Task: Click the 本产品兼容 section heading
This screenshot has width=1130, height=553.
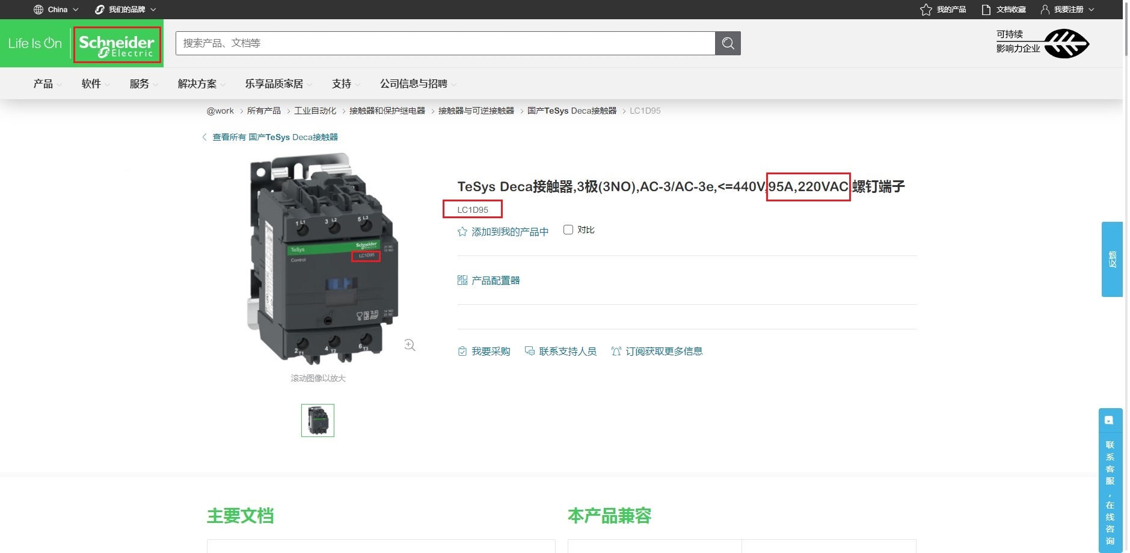Action: [610, 516]
